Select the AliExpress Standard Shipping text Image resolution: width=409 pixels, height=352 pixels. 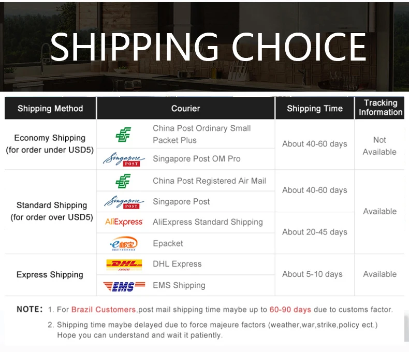click(x=208, y=222)
